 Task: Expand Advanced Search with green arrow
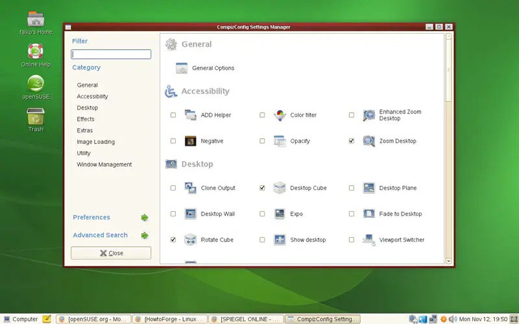[x=145, y=235]
